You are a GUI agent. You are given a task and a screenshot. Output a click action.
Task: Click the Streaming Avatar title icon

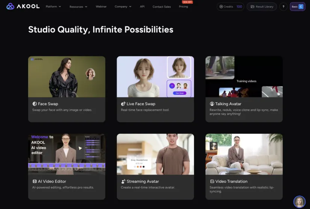click(123, 181)
